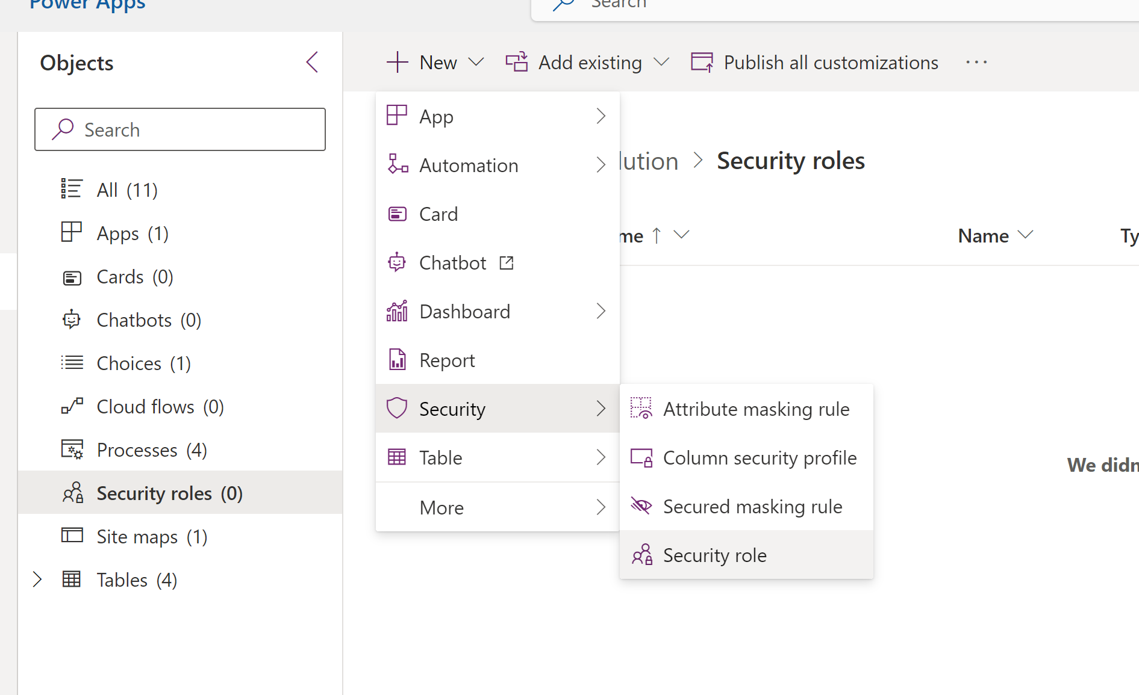Click the Automation icon in New menu

click(x=398, y=164)
